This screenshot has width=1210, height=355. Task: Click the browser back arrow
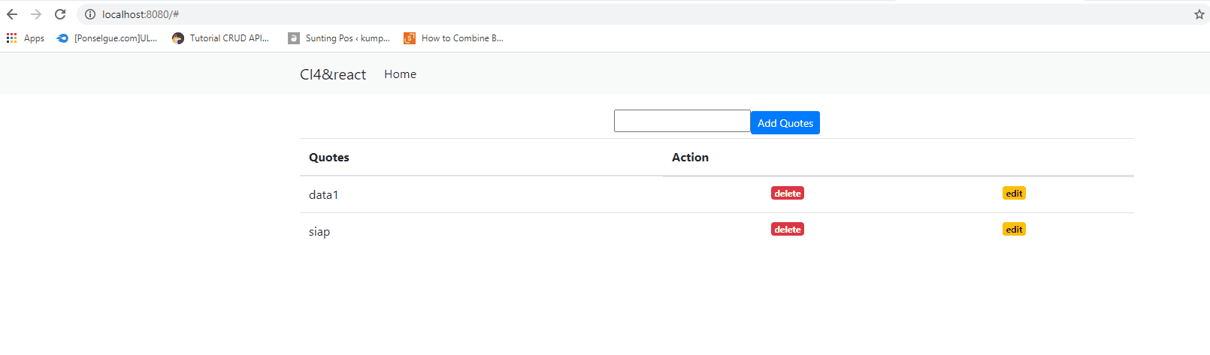tap(12, 14)
